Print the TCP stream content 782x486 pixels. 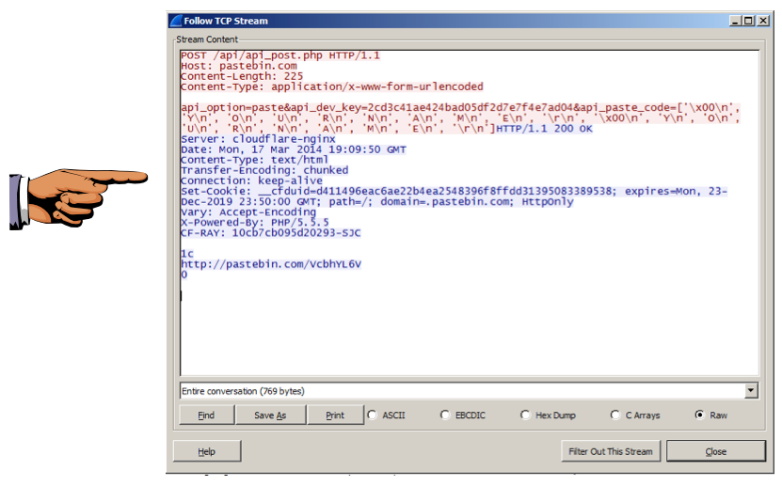335,415
